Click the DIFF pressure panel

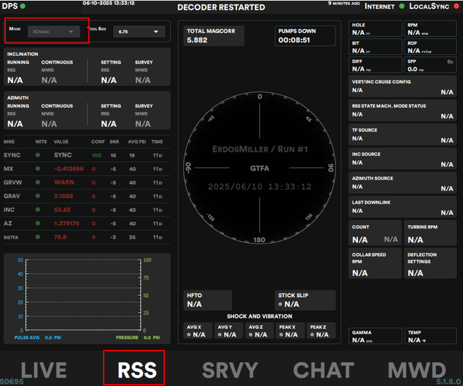point(375,65)
